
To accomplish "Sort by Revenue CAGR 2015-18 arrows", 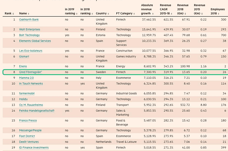I will (x=172, y=14).
